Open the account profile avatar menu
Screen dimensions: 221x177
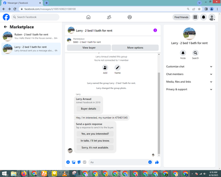click(212, 17)
